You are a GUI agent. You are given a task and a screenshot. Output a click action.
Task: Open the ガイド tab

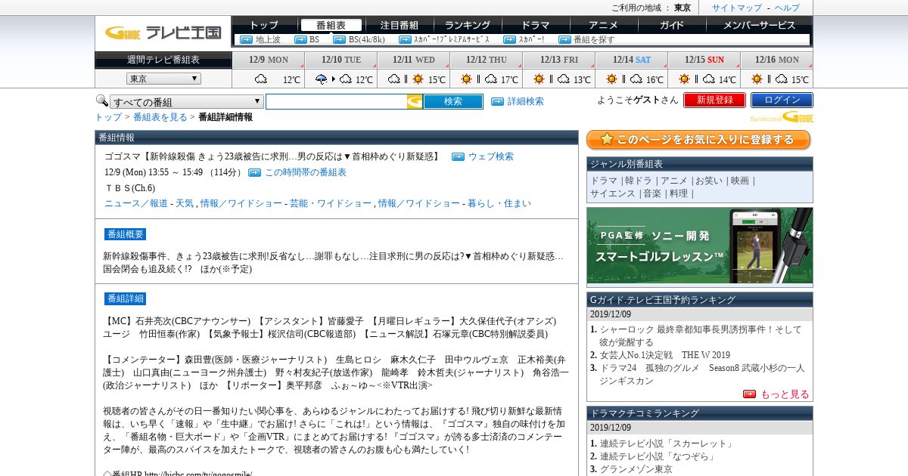coord(672,25)
